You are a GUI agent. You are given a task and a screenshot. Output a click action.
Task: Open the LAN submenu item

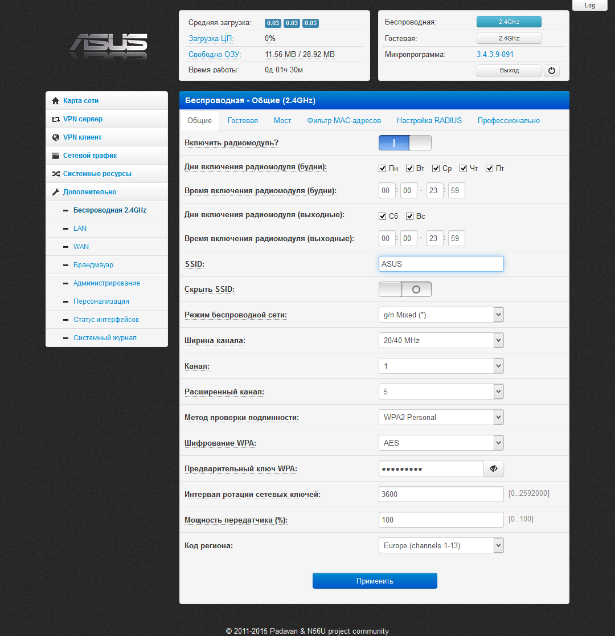click(106, 229)
